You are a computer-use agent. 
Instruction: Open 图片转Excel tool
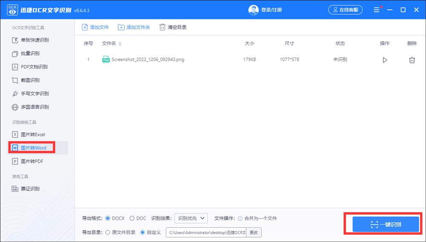click(x=29, y=134)
